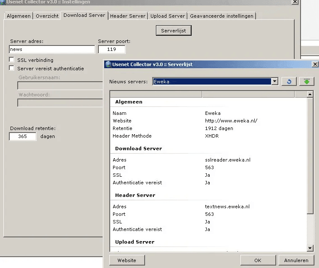This screenshot has width=319, height=268.
Task: Click the scrollbar up arrow in server list
Action: [310, 94]
